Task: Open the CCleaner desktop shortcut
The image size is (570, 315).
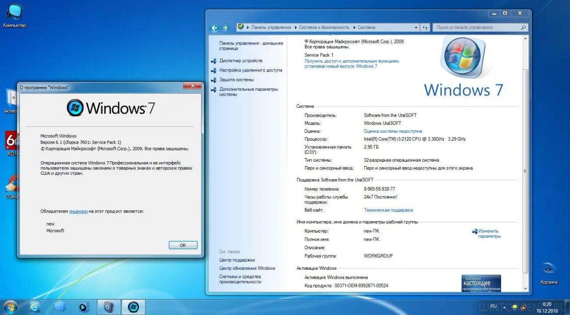Action: pyautogui.click(x=11, y=187)
